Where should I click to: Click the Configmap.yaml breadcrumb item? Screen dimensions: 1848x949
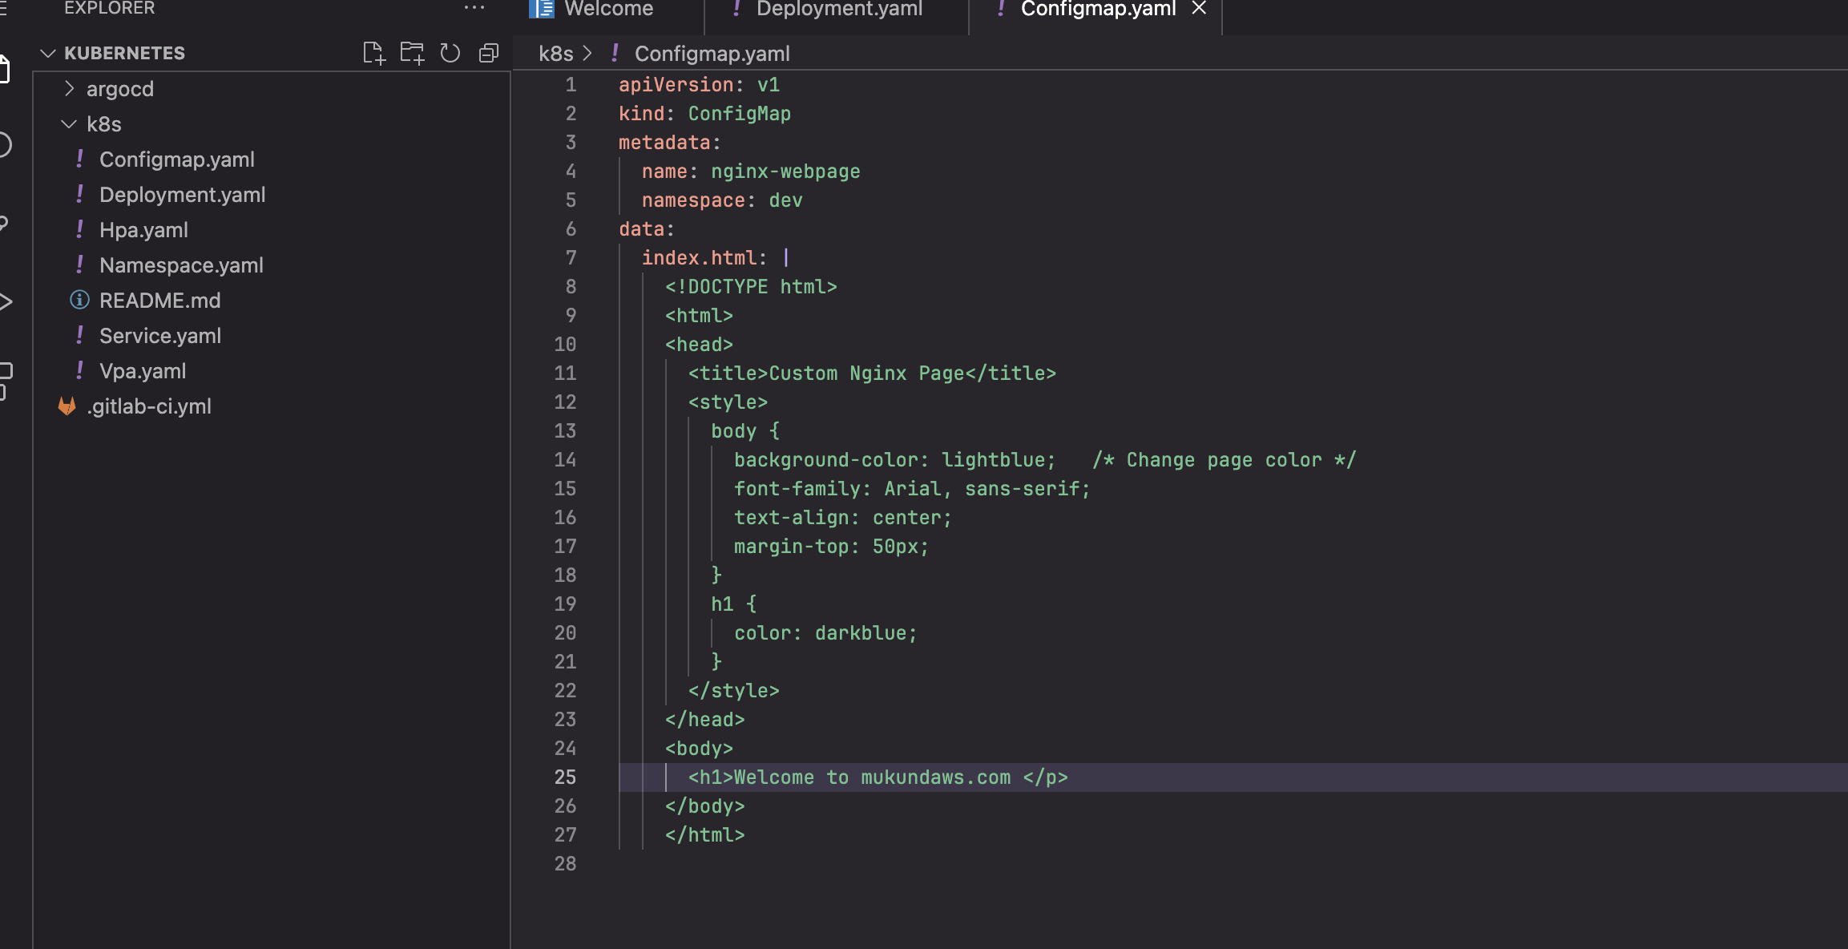pyautogui.click(x=712, y=54)
